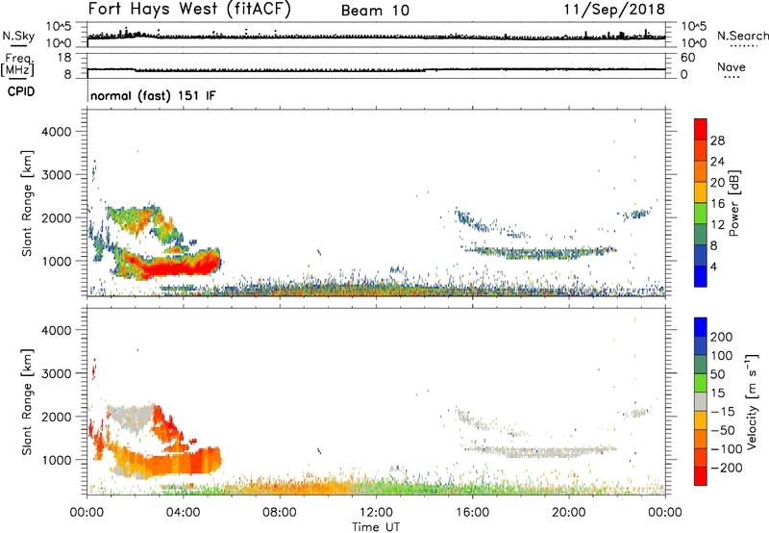This screenshot has width=769, height=533.
Task: Click the '4' Power colorbar tick label
Action: [713, 266]
